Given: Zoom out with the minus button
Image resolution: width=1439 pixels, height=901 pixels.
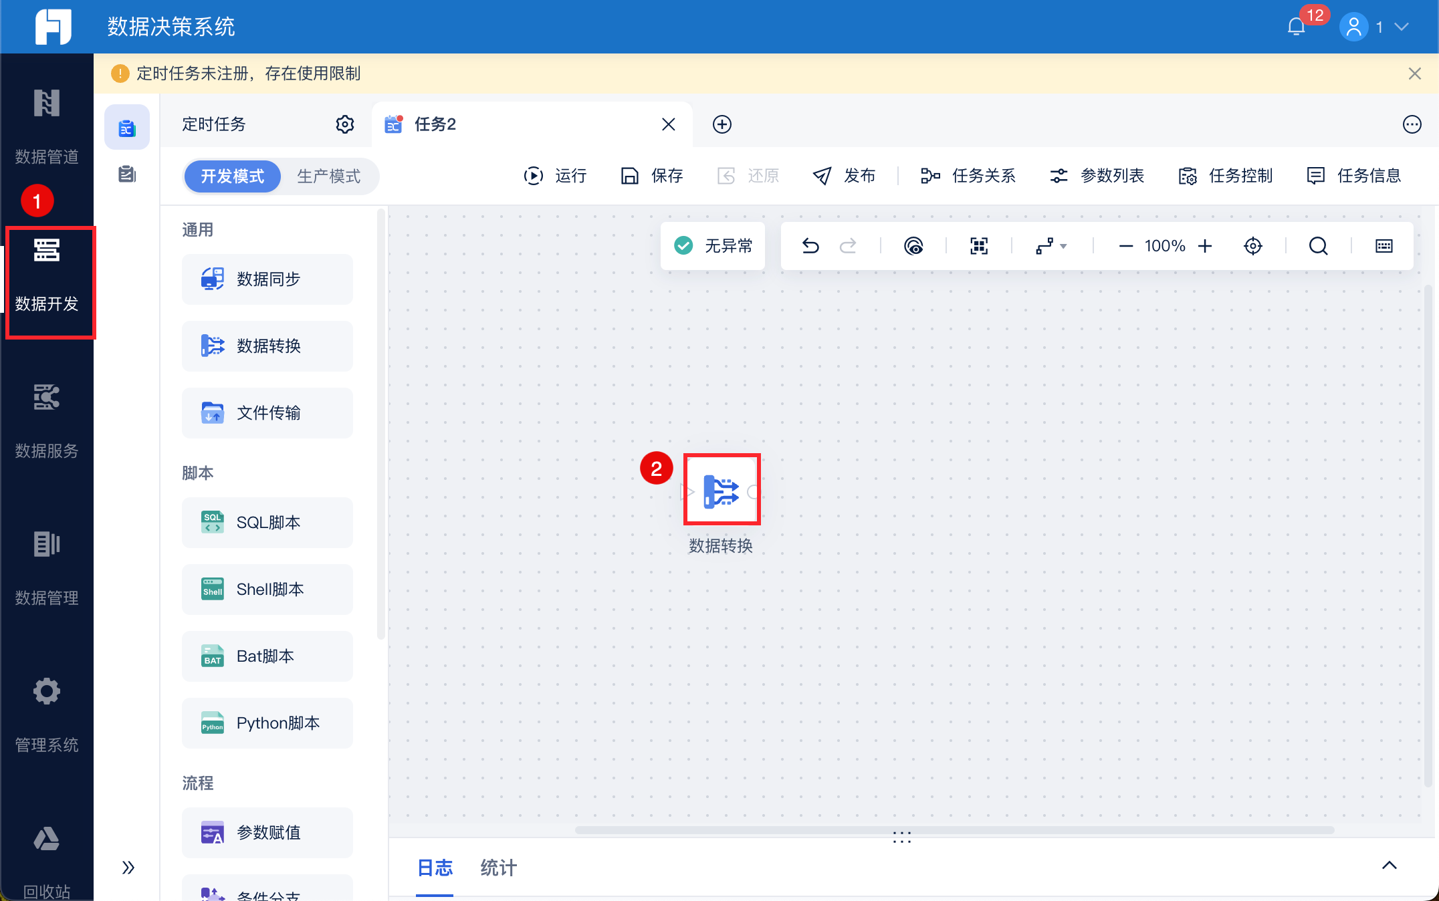Looking at the screenshot, I should [1126, 246].
